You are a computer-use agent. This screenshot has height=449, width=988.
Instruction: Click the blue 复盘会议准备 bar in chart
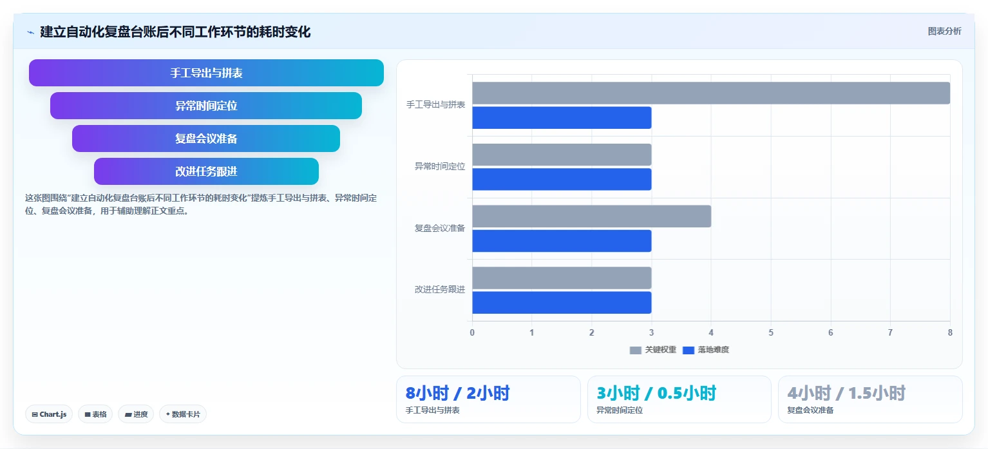pyautogui.click(x=562, y=241)
